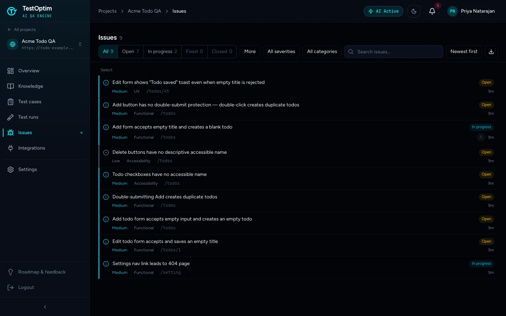Click assignee avatar icon on Add form issue
Viewport: 506px width, 316px height.
point(481,137)
